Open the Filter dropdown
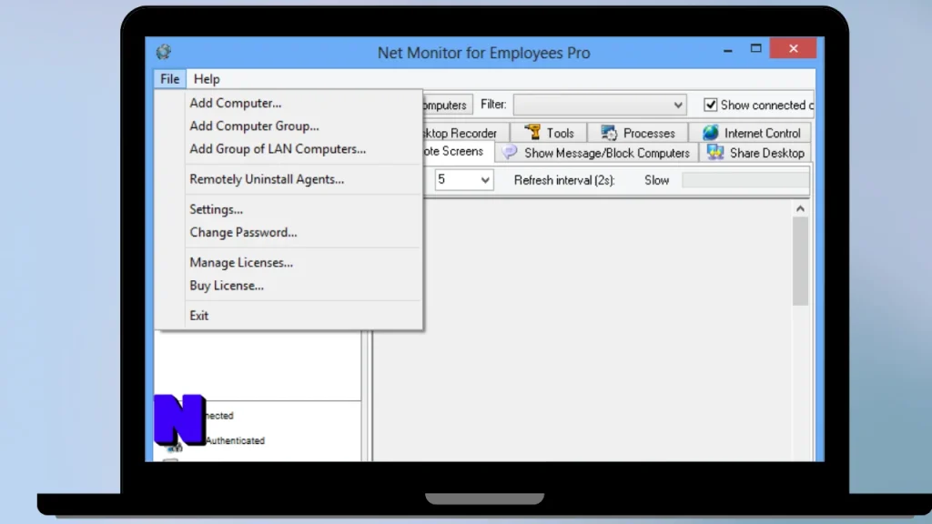The height and width of the screenshot is (524, 932). (600, 105)
